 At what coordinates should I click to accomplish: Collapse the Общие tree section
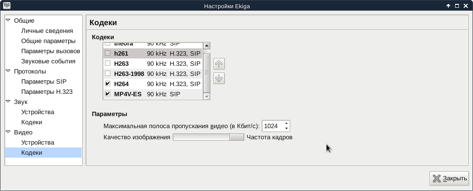coord(8,20)
